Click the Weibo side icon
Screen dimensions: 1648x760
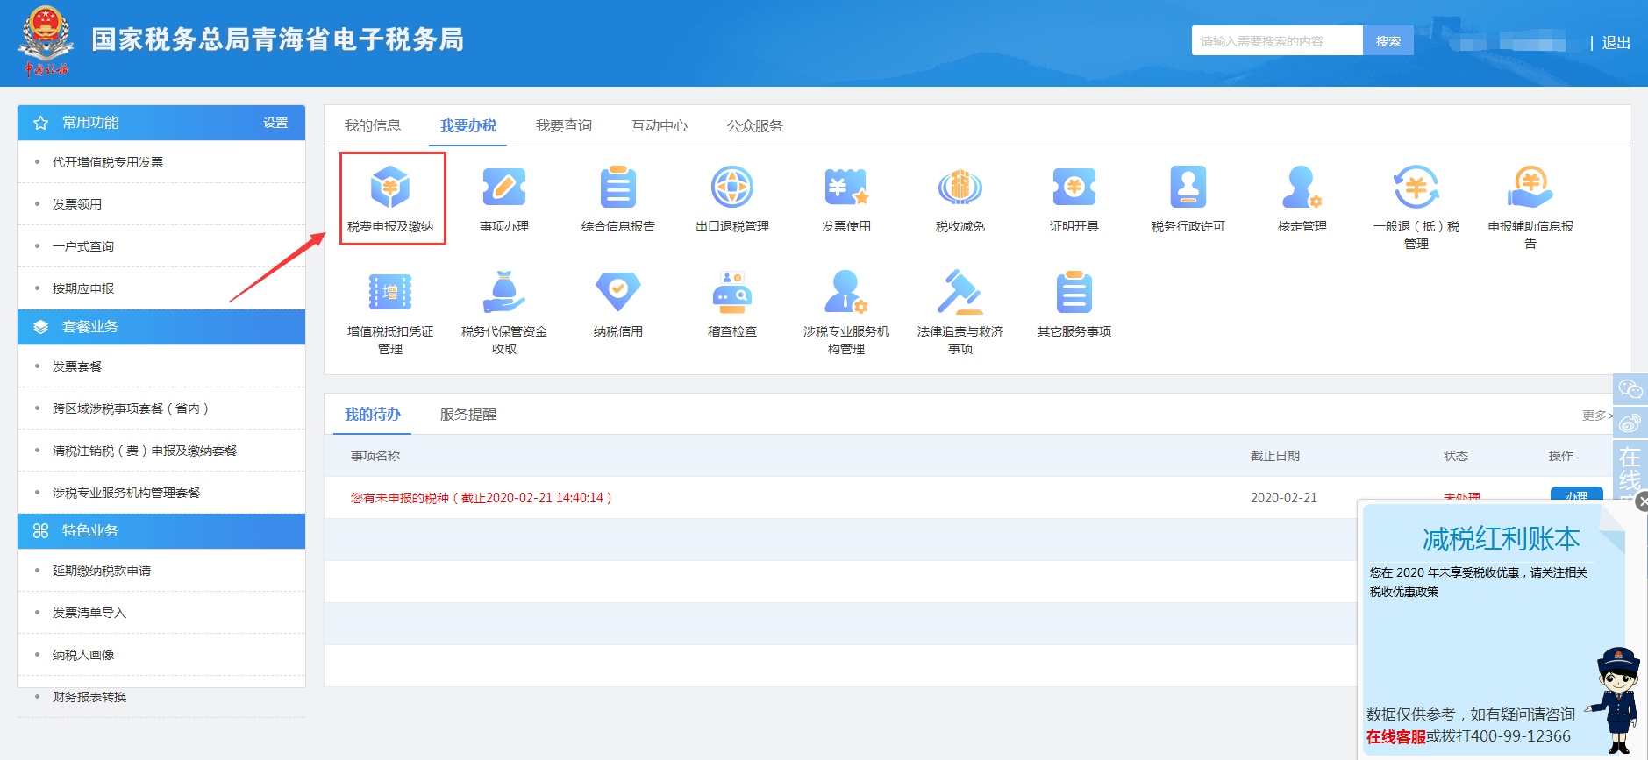click(1630, 423)
